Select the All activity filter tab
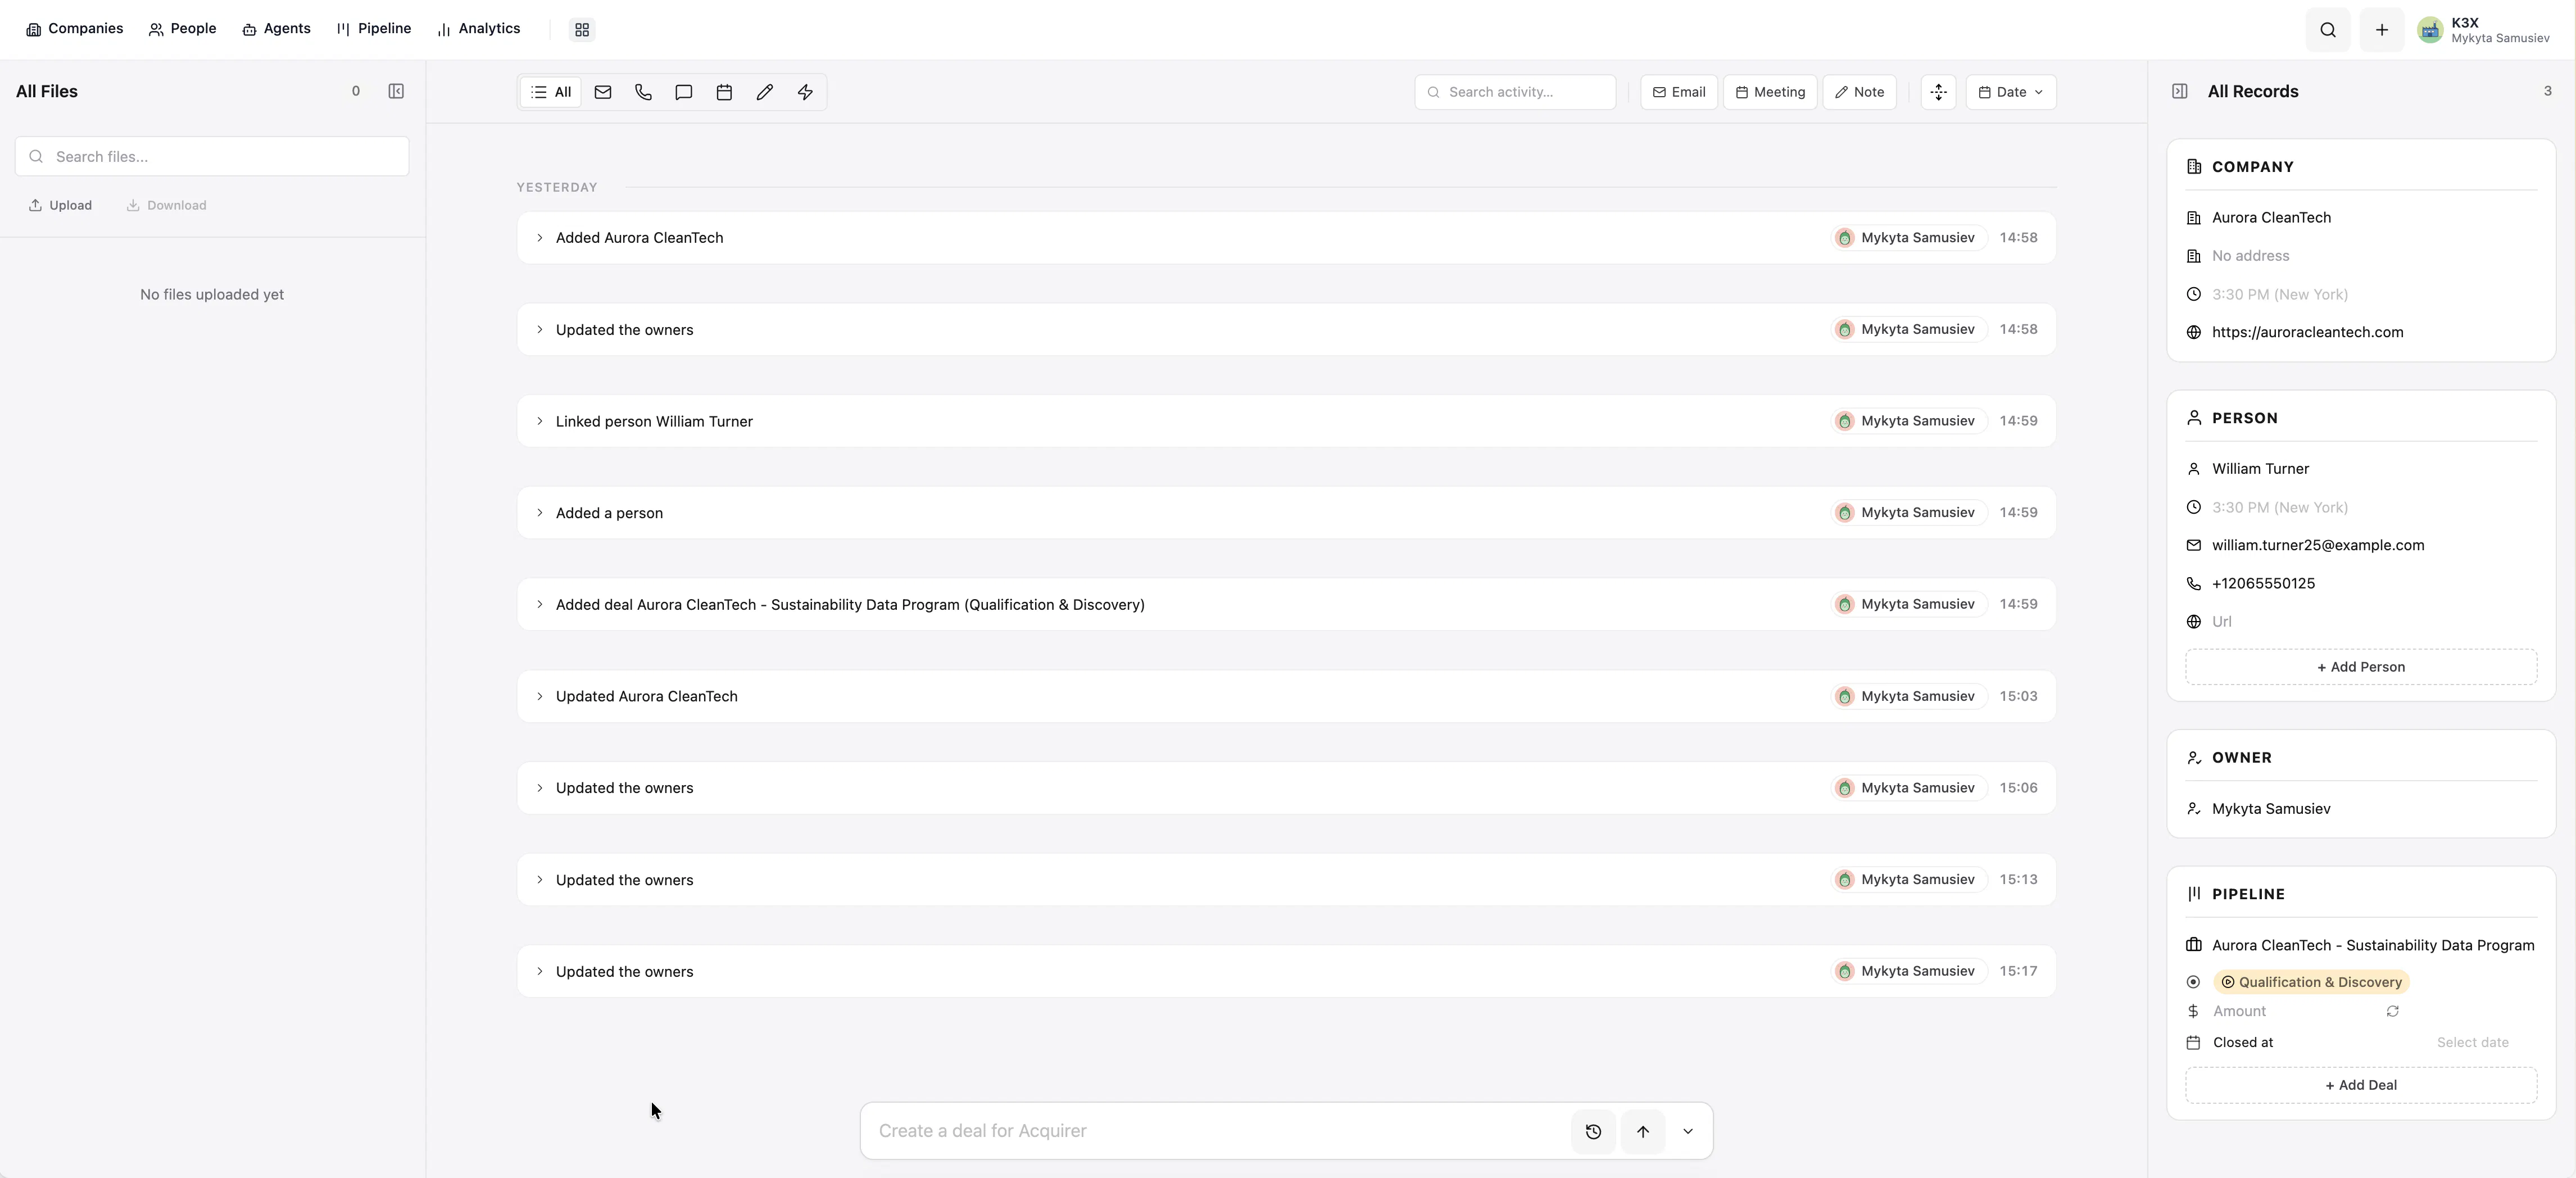 click(x=551, y=92)
